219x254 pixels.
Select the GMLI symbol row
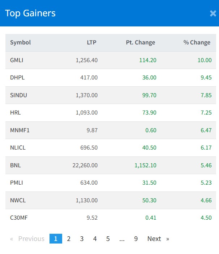pos(17,60)
